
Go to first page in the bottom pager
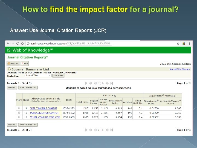tap(86, 130)
